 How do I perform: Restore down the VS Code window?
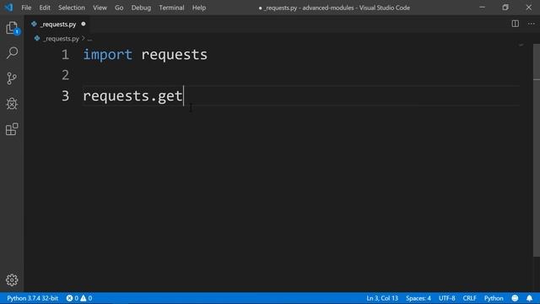coord(505,8)
